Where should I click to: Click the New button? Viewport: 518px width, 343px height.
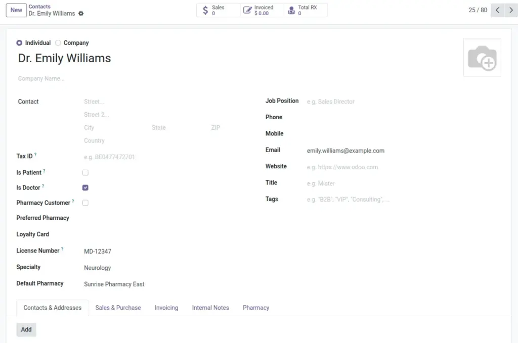pos(16,10)
